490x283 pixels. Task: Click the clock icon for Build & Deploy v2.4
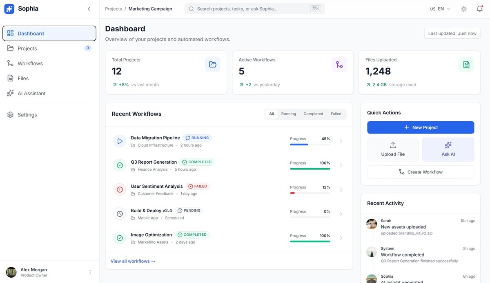point(120,214)
